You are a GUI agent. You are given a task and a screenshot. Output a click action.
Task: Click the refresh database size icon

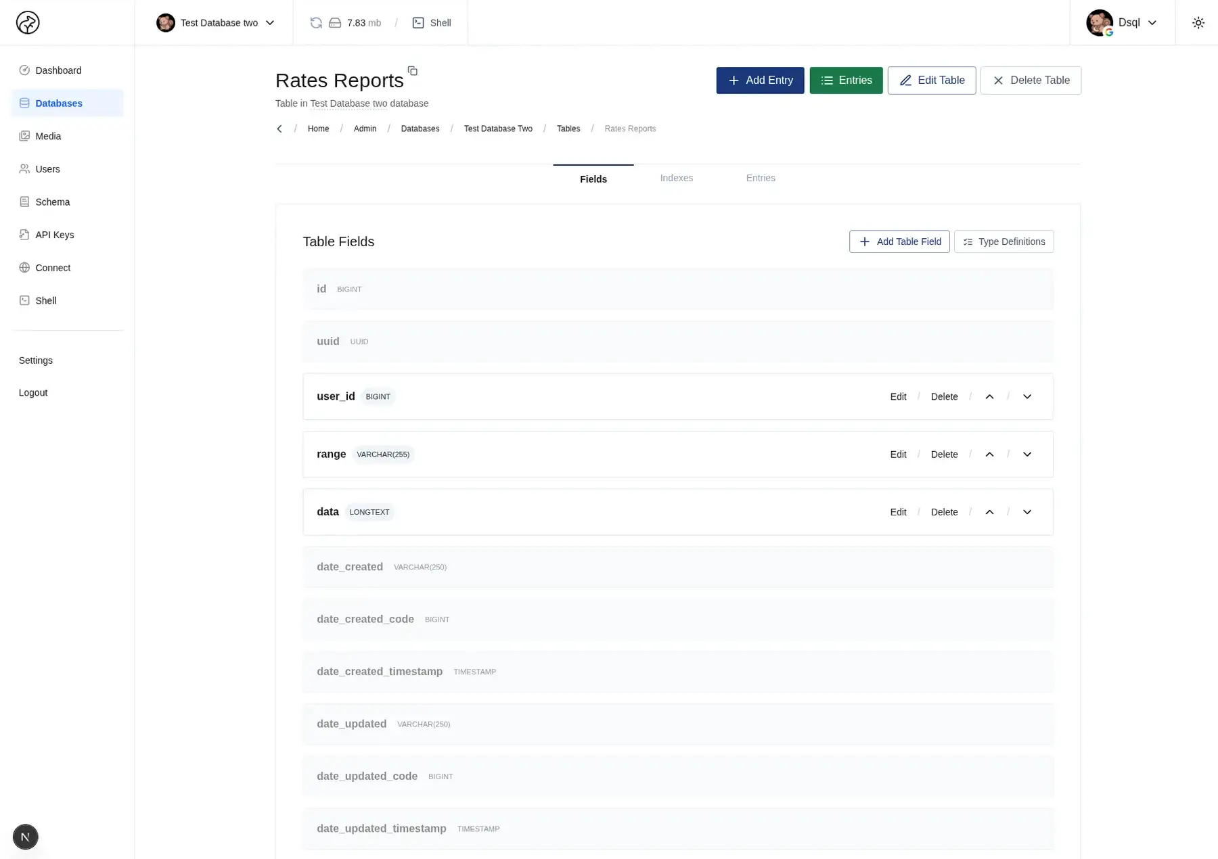tap(316, 23)
